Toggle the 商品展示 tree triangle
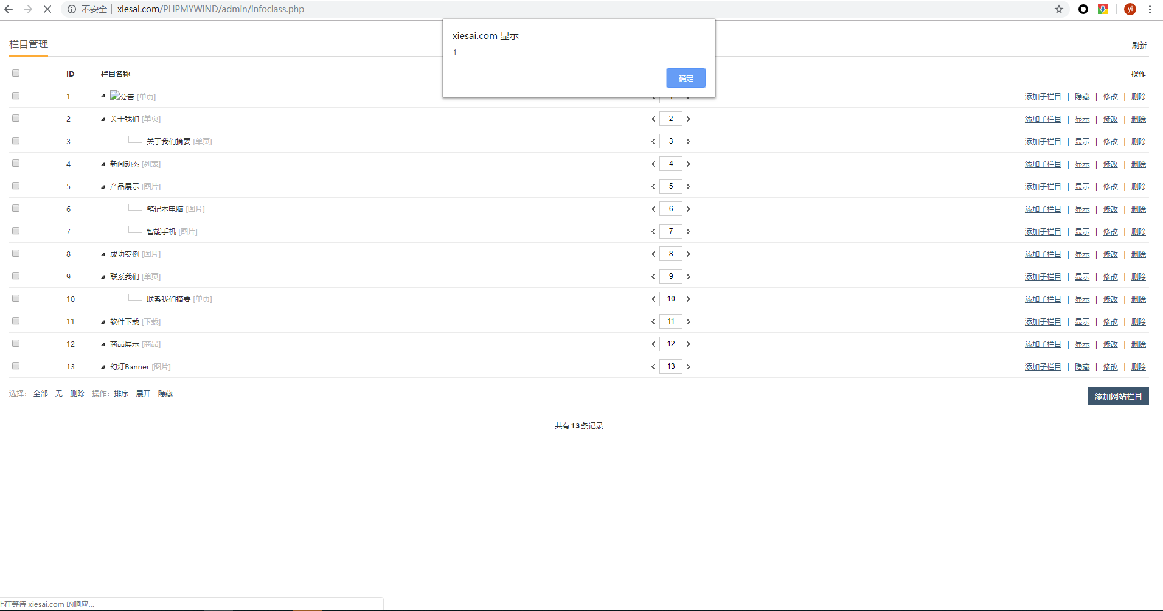 click(103, 344)
